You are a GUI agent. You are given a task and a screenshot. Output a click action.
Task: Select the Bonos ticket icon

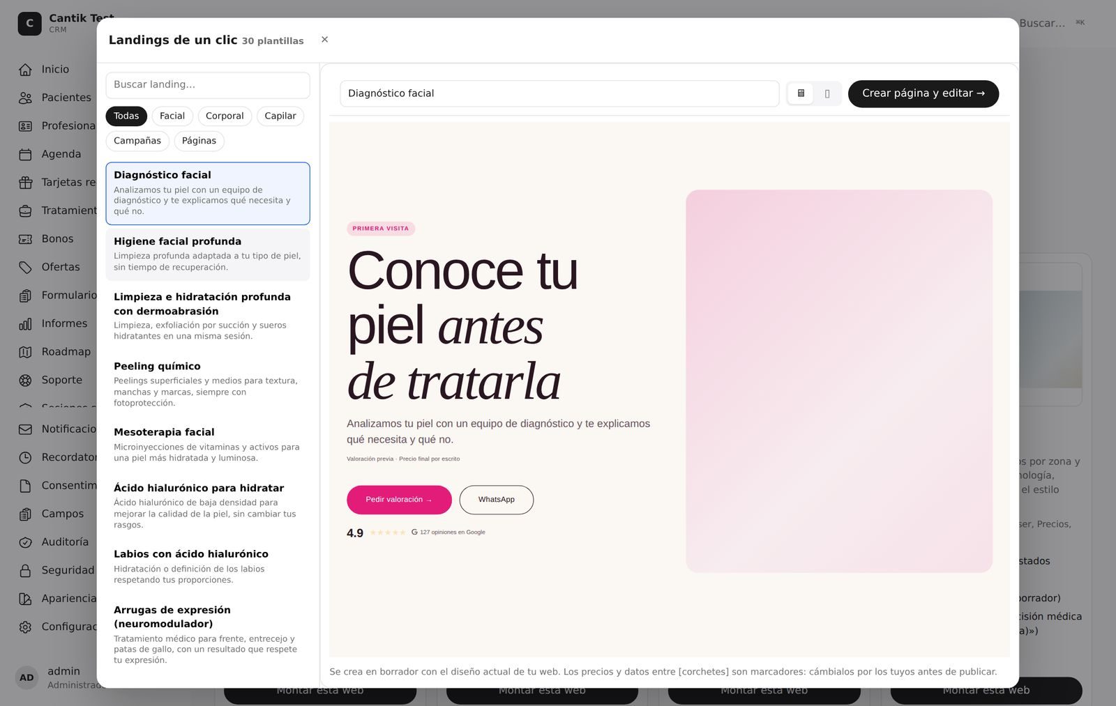(x=25, y=239)
